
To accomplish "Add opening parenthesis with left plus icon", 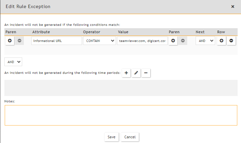I will click(x=10, y=41).
